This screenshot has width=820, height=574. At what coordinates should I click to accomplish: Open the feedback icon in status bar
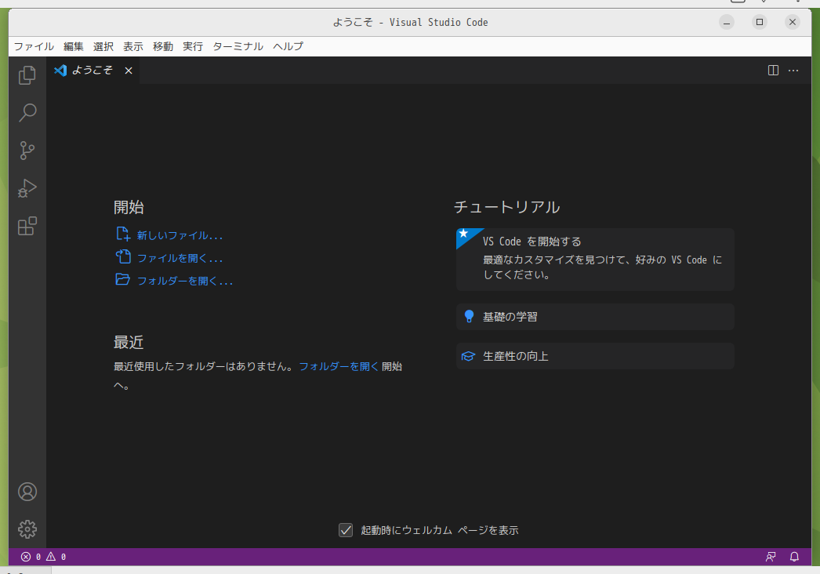[771, 557]
